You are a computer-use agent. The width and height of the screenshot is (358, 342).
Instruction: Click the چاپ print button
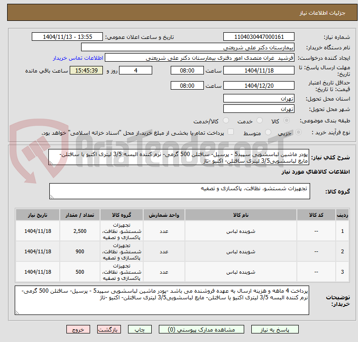click(x=140, y=330)
